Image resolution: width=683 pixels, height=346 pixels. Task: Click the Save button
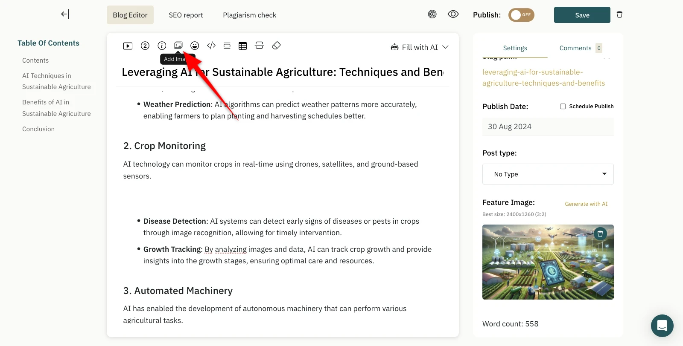pyautogui.click(x=582, y=15)
